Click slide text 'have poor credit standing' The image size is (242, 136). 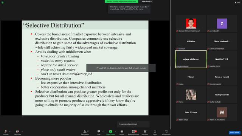60,56
